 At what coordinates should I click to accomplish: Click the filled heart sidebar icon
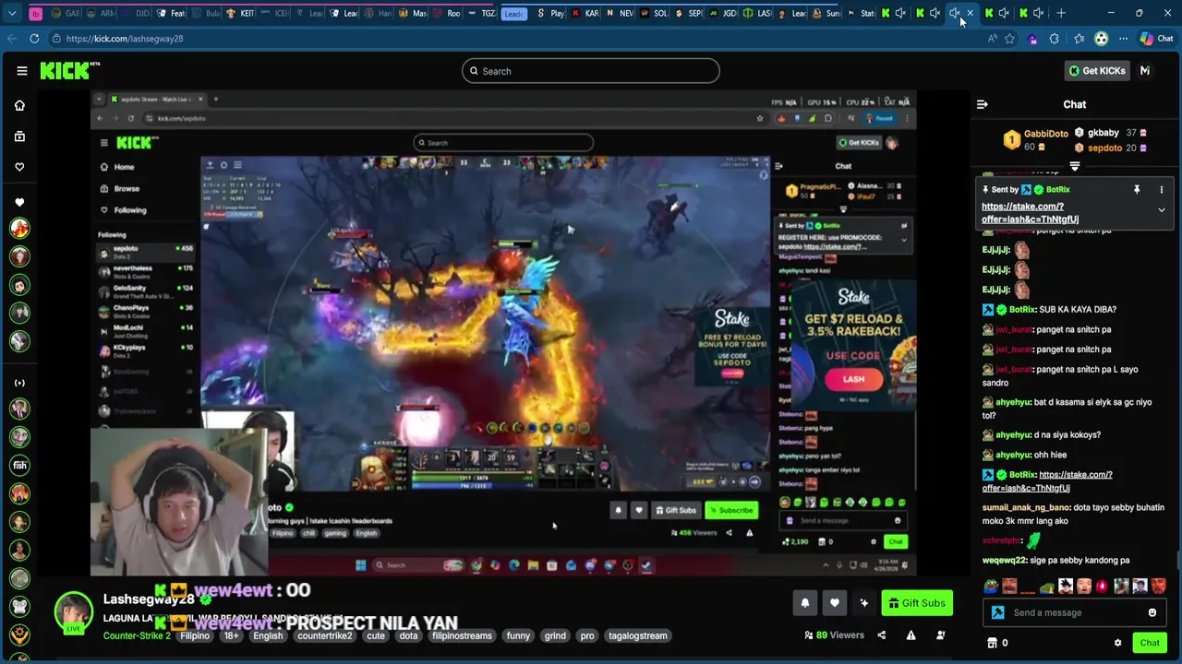point(19,202)
